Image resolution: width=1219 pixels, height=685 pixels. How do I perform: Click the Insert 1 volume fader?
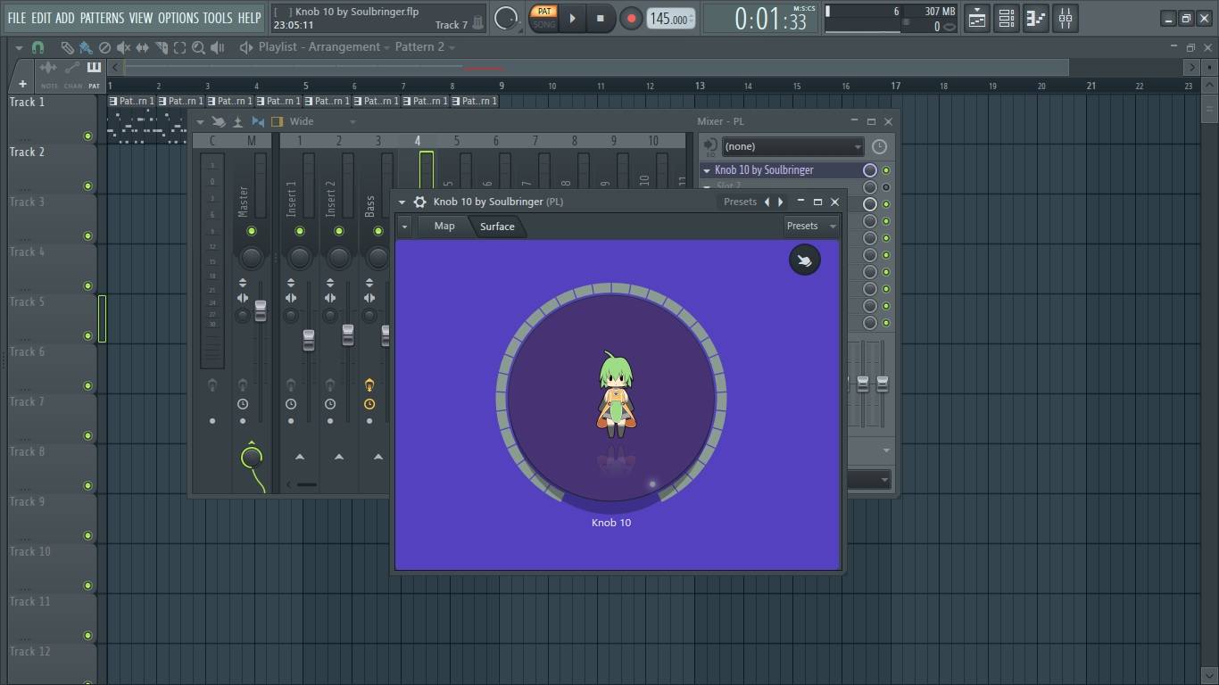[x=309, y=340]
